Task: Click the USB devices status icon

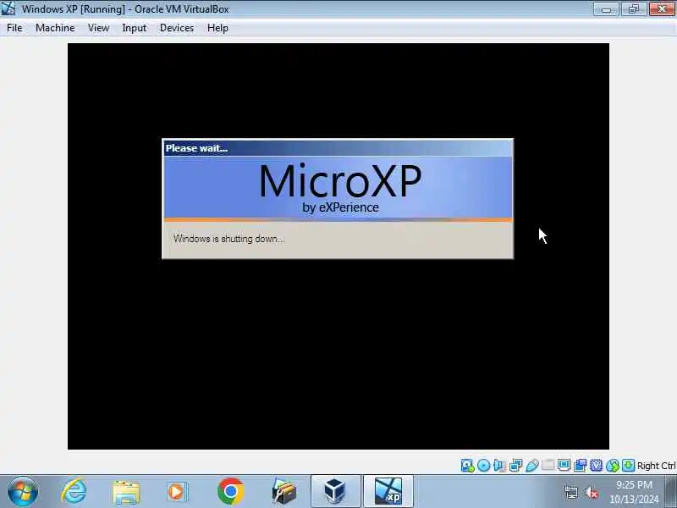Action: click(x=532, y=465)
